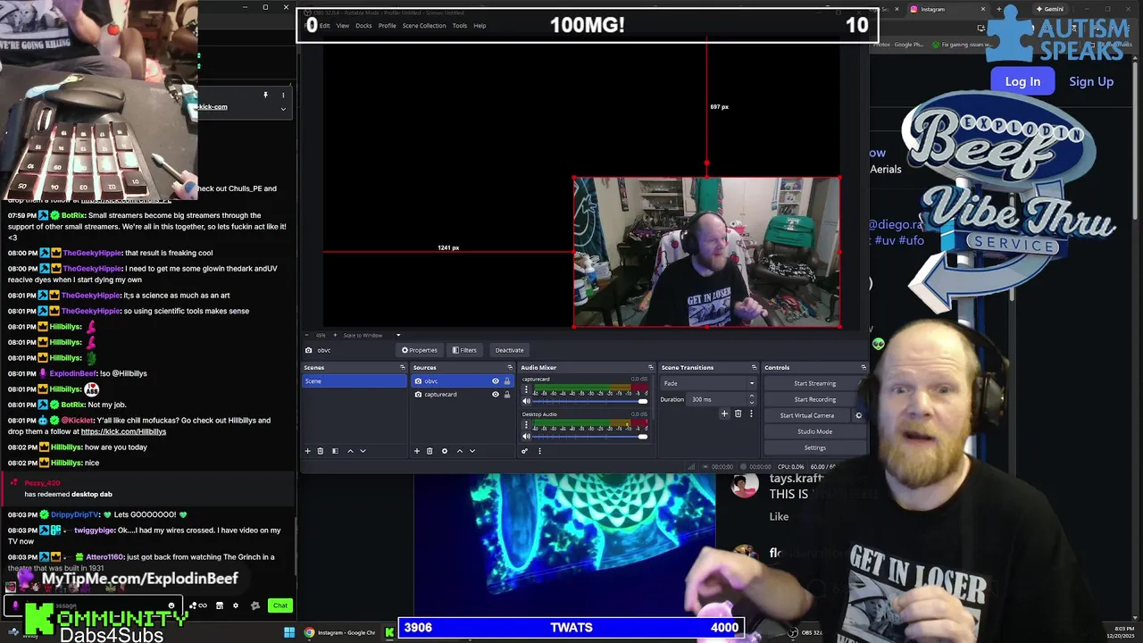Screen dimensions: 1143x643
Task: Open the Fade transition dropdown
Action: (709, 383)
